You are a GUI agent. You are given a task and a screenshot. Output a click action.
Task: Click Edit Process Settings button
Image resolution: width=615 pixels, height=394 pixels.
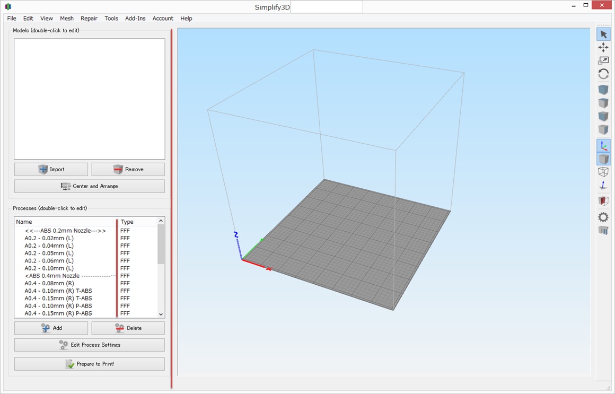pyautogui.click(x=90, y=345)
